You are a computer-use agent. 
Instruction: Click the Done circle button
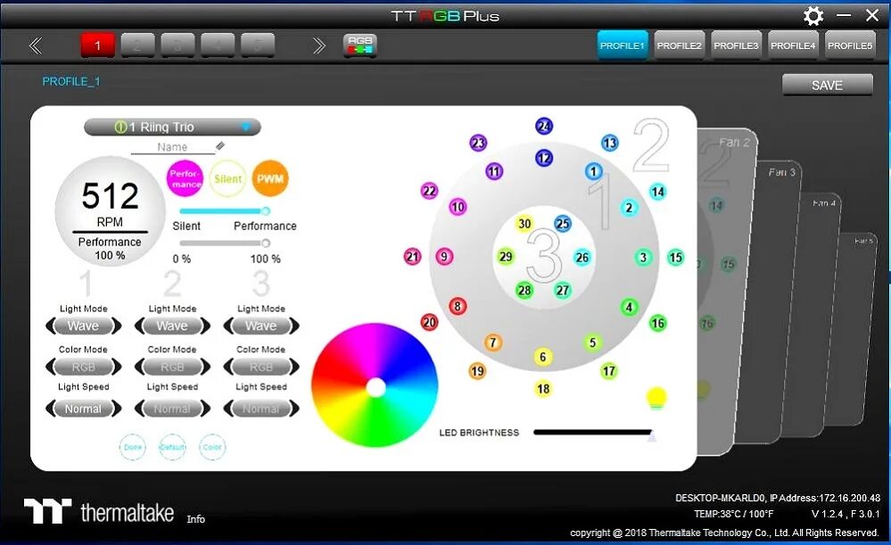132,447
